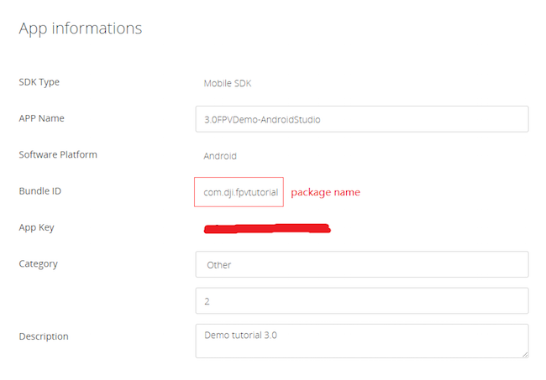
Task: Click the 'Description' label
Action: pos(44,336)
